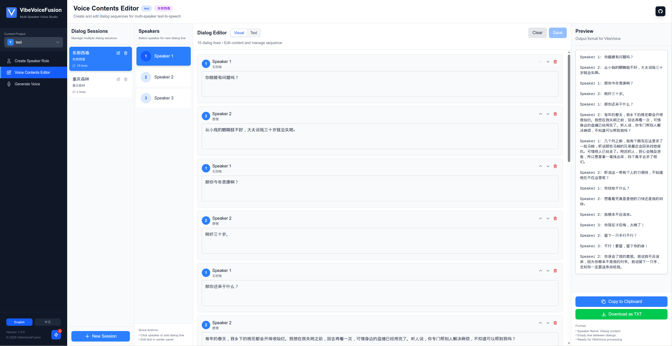Open Voice Contents Editor page
672x346 pixels.
pyautogui.click(x=34, y=72)
